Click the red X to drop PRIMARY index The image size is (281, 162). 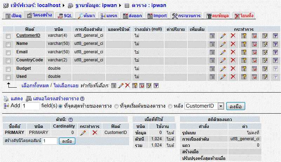pyautogui.click(x=94, y=133)
